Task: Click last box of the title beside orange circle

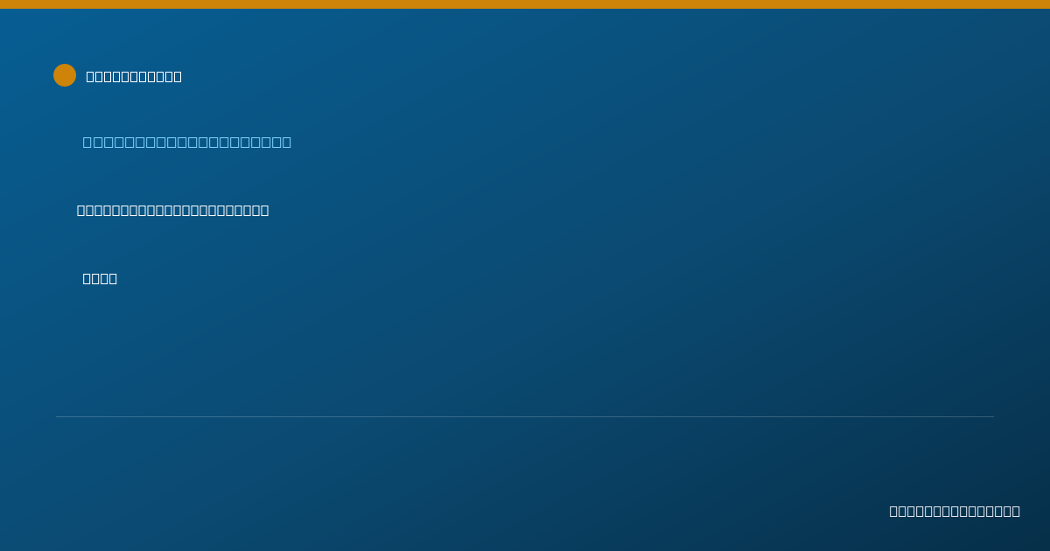Action: click(178, 76)
